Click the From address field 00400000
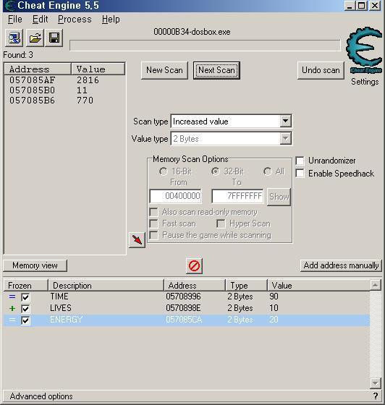Image resolution: width=385 pixels, height=405 pixels. 176,196
